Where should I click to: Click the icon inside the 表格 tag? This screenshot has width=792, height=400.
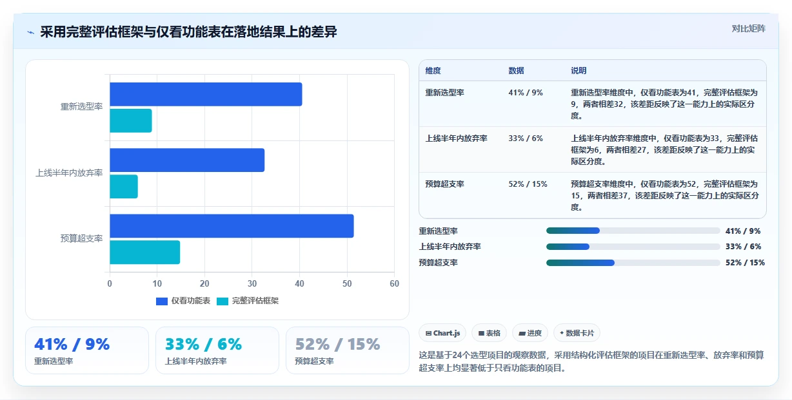point(481,334)
